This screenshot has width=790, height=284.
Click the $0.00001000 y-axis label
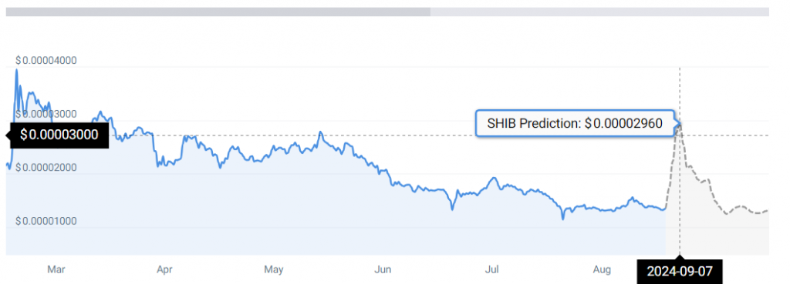(46, 221)
